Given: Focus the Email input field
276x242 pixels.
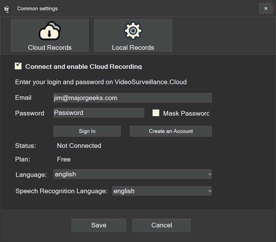Looking at the screenshot, I should pyautogui.click(x=132, y=98).
